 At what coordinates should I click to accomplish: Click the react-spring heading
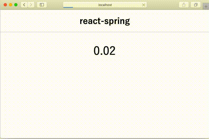105,21
